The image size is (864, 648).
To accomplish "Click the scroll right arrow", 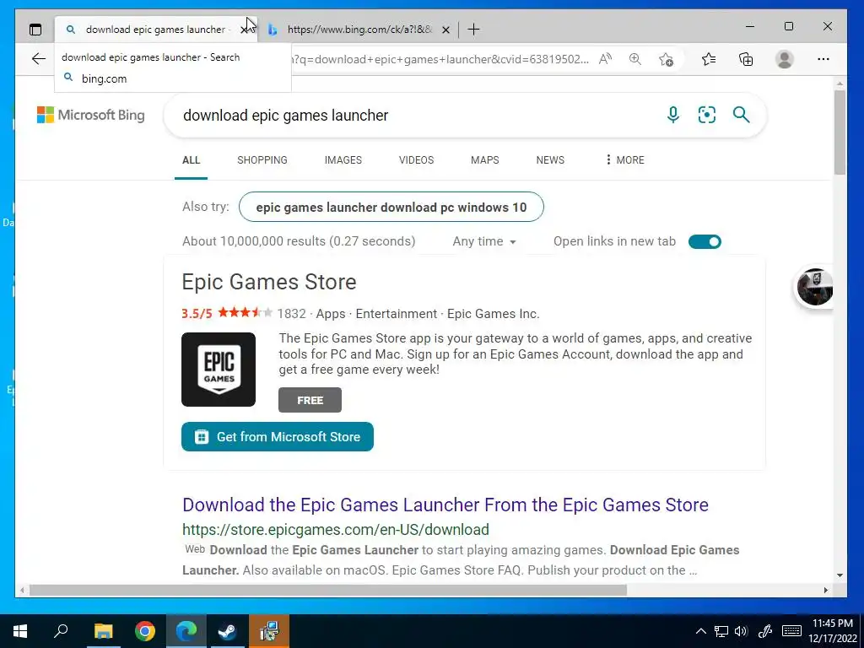I will click(x=826, y=590).
